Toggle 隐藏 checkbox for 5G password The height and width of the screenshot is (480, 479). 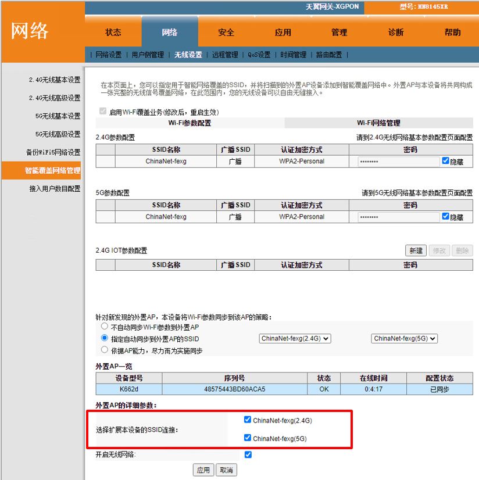(x=446, y=216)
